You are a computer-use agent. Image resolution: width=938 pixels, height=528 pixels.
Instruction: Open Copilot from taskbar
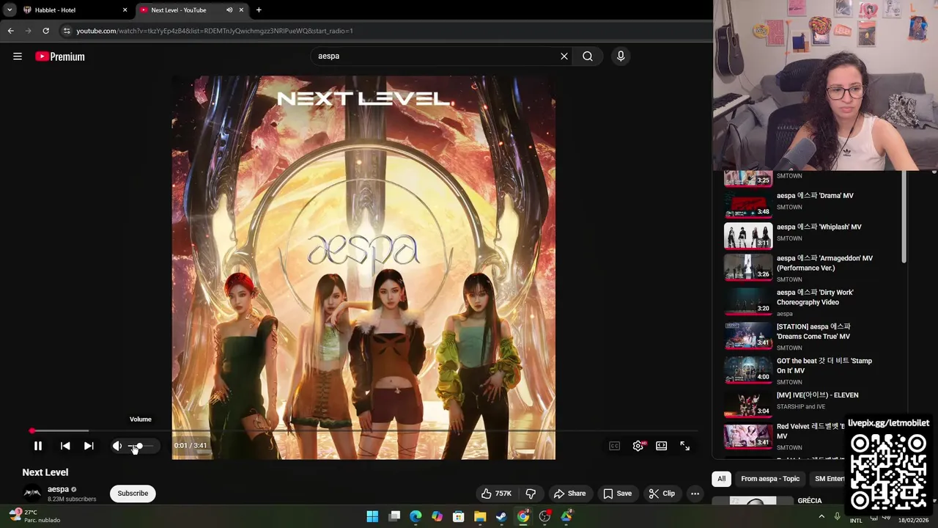coord(437,516)
